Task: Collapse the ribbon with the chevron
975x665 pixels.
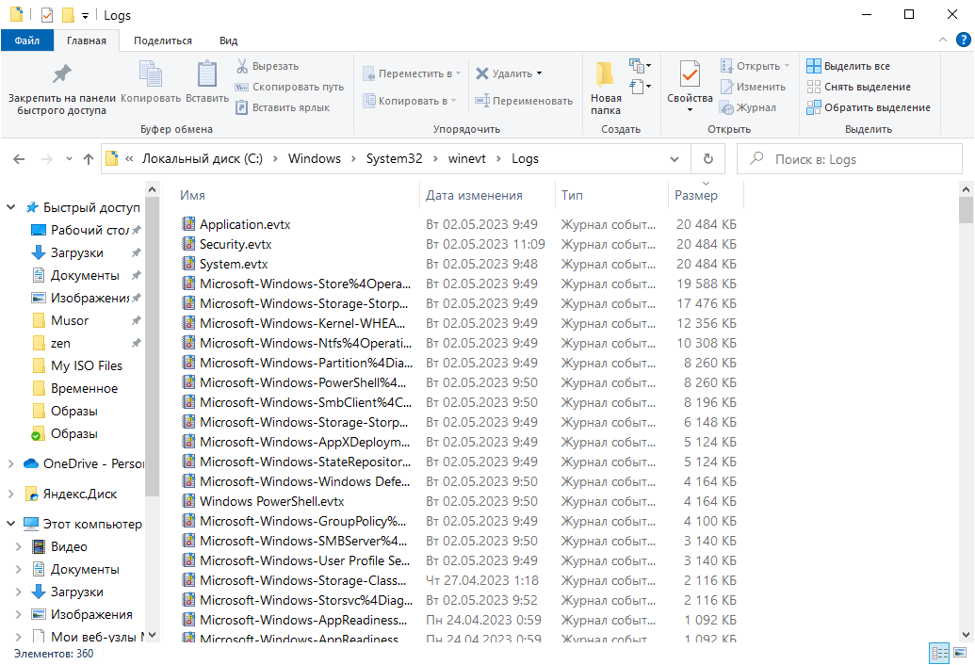Action: (x=943, y=40)
